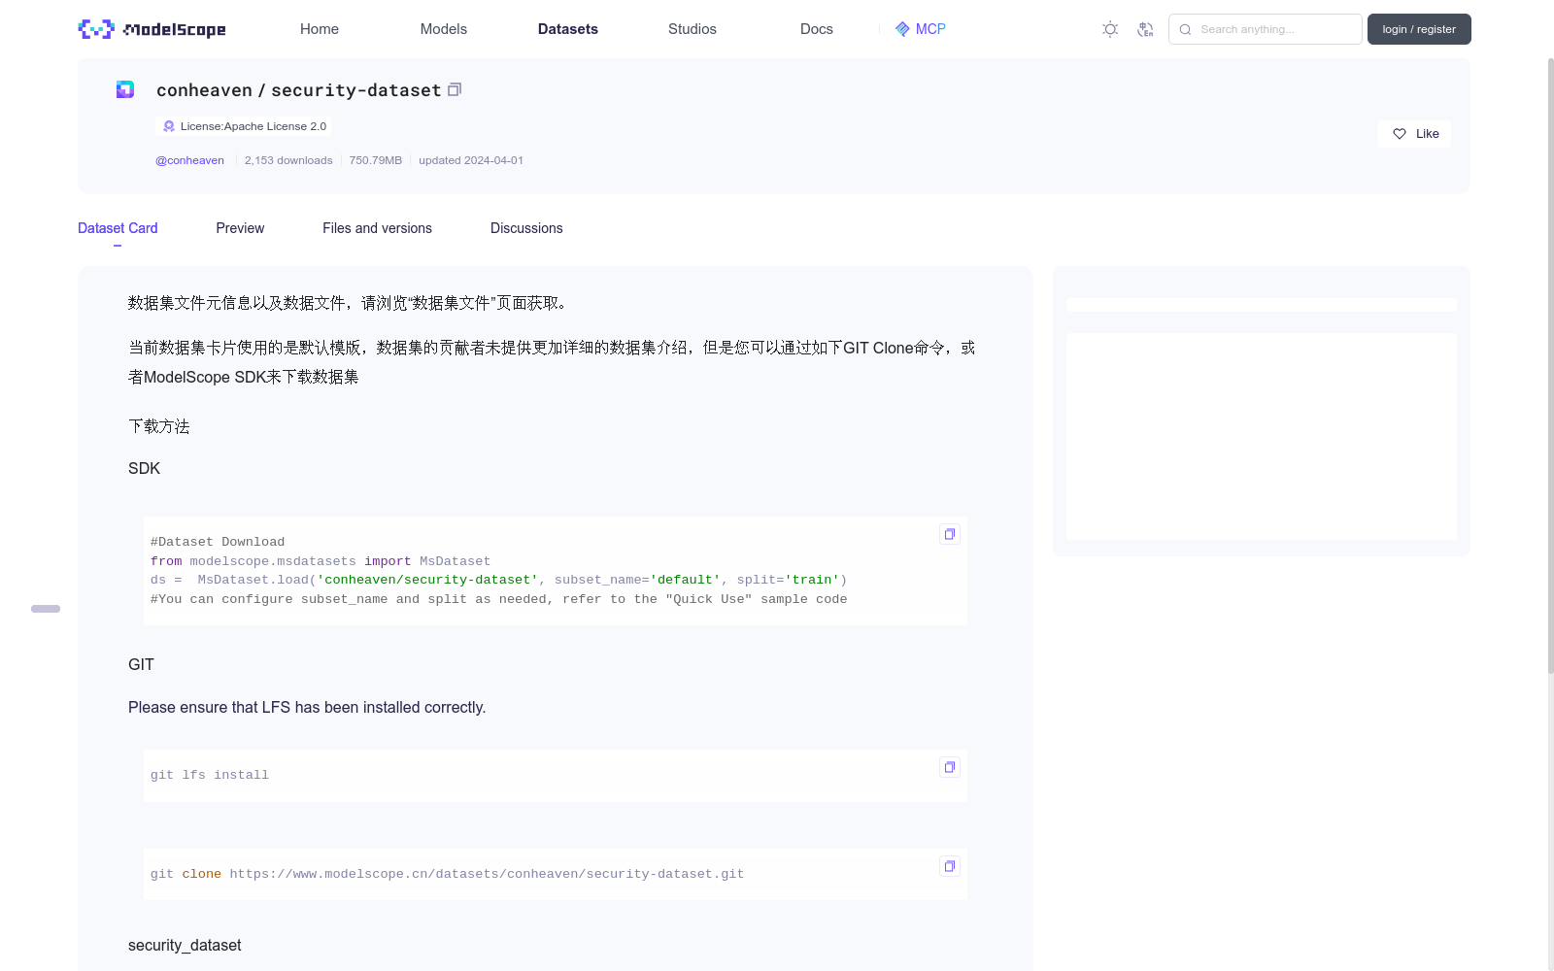The height and width of the screenshot is (971, 1554).
Task: Toggle the light/dark theme sun icon
Action: 1110,29
